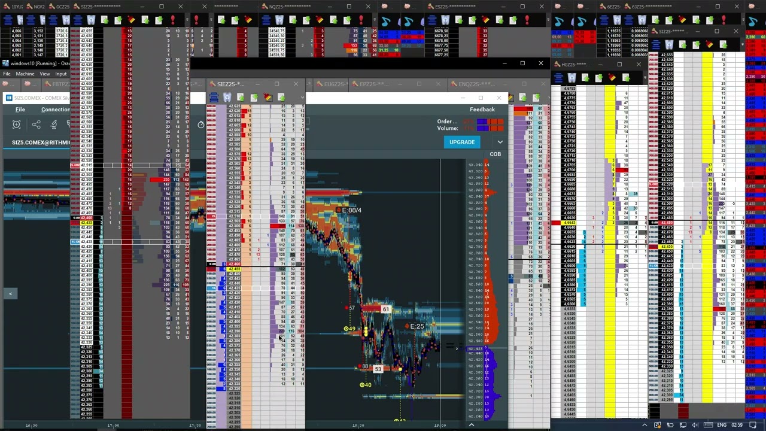Open toolbar overflow arrow in NQZ25 window
This screenshot has width=766, height=431.
[375, 20]
